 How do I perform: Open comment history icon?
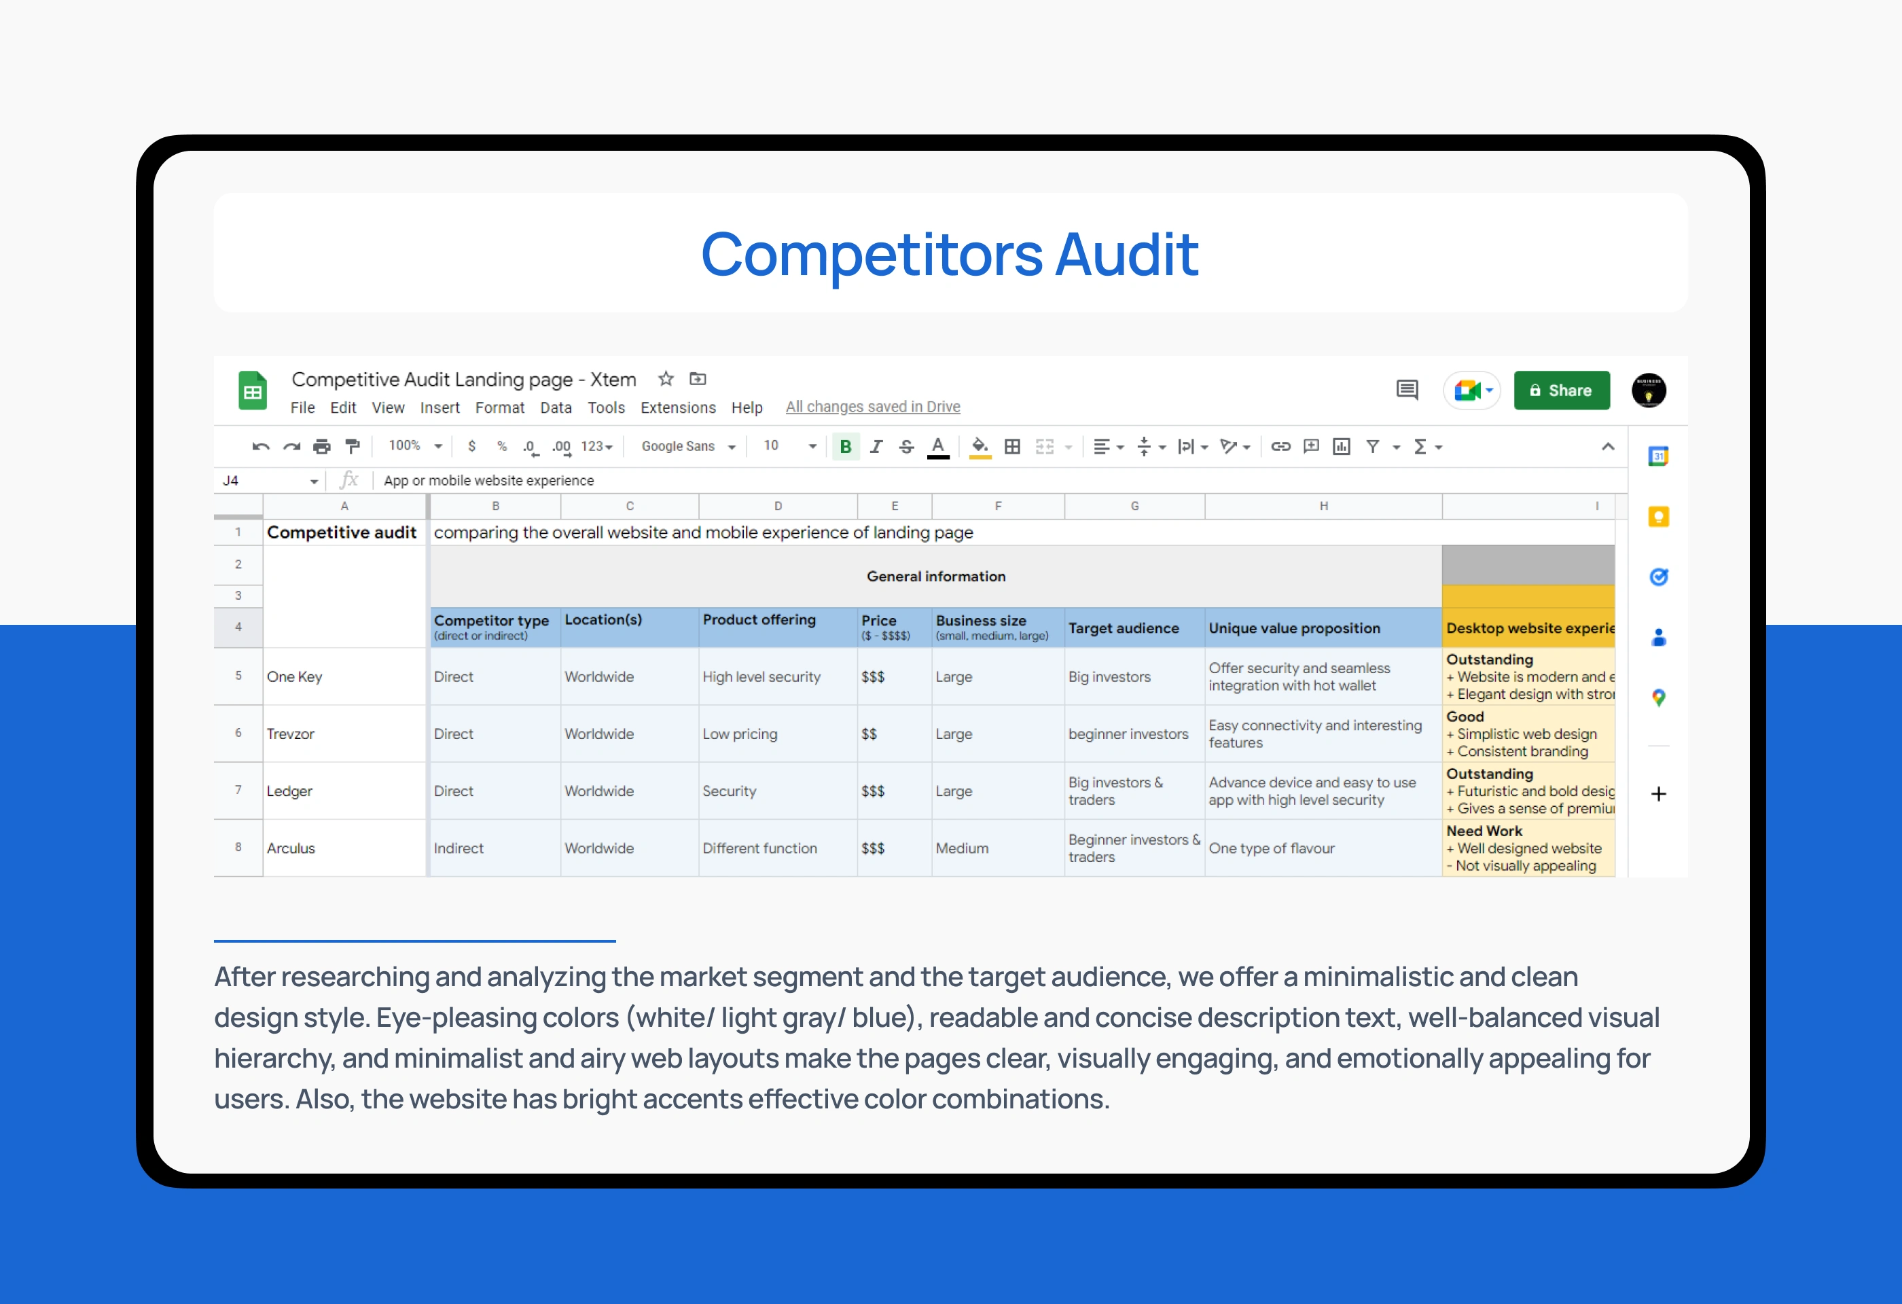tap(1407, 391)
